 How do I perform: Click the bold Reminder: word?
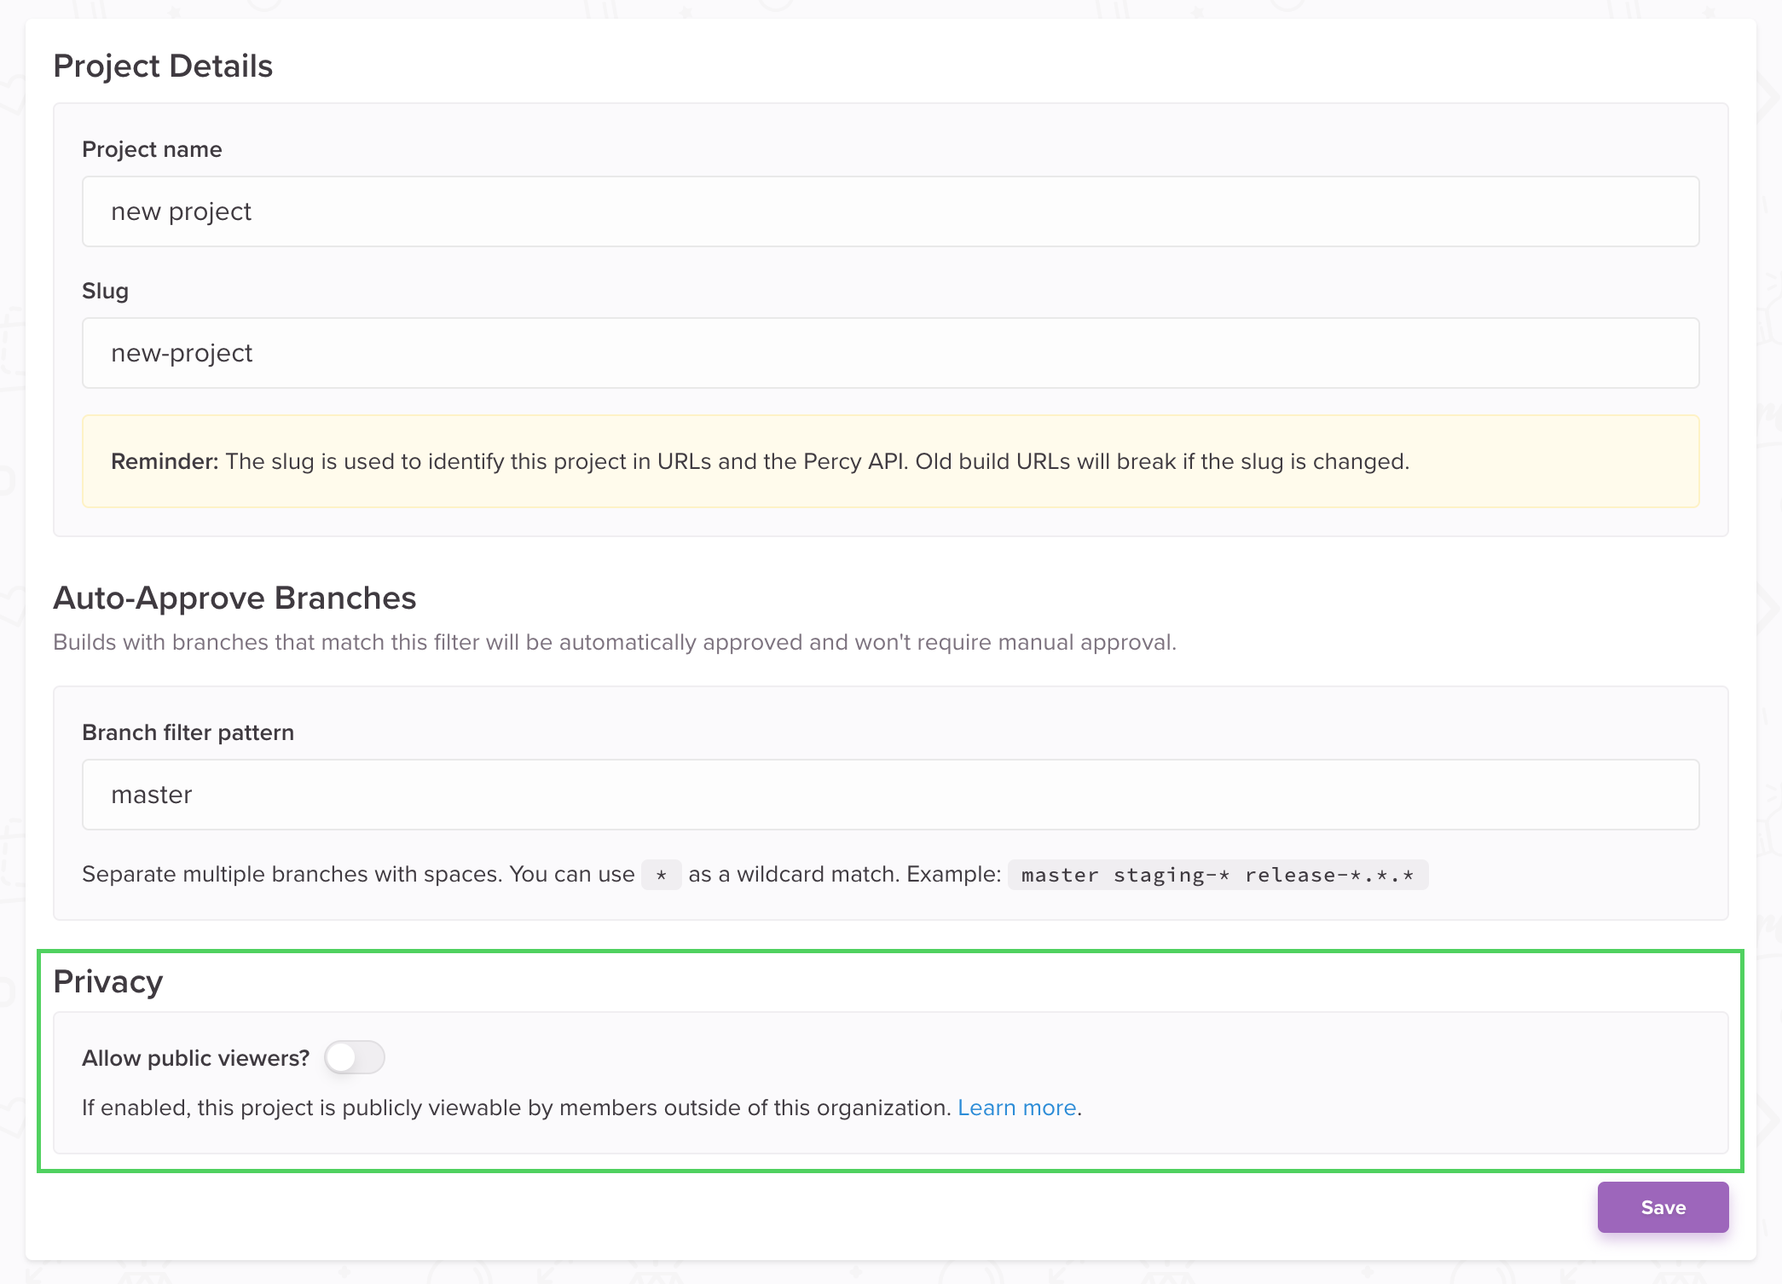[165, 461]
